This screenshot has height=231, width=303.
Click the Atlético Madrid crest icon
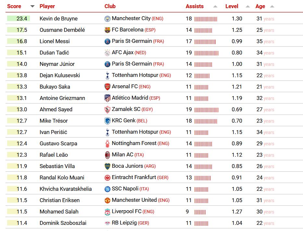pos(107,98)
